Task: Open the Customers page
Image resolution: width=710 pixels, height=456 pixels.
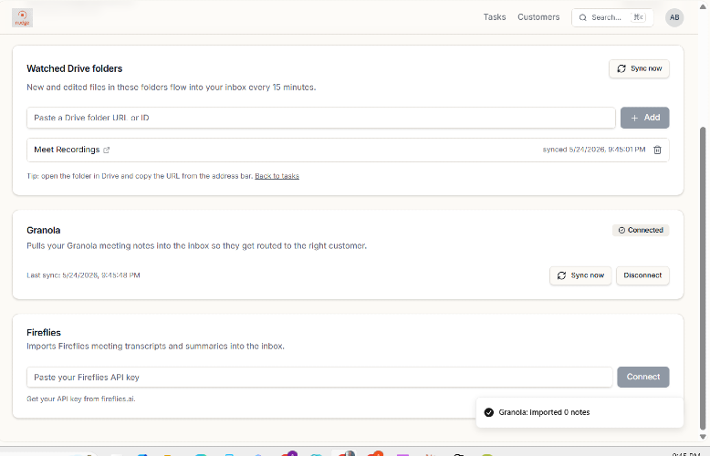Action: pos(538,17)
